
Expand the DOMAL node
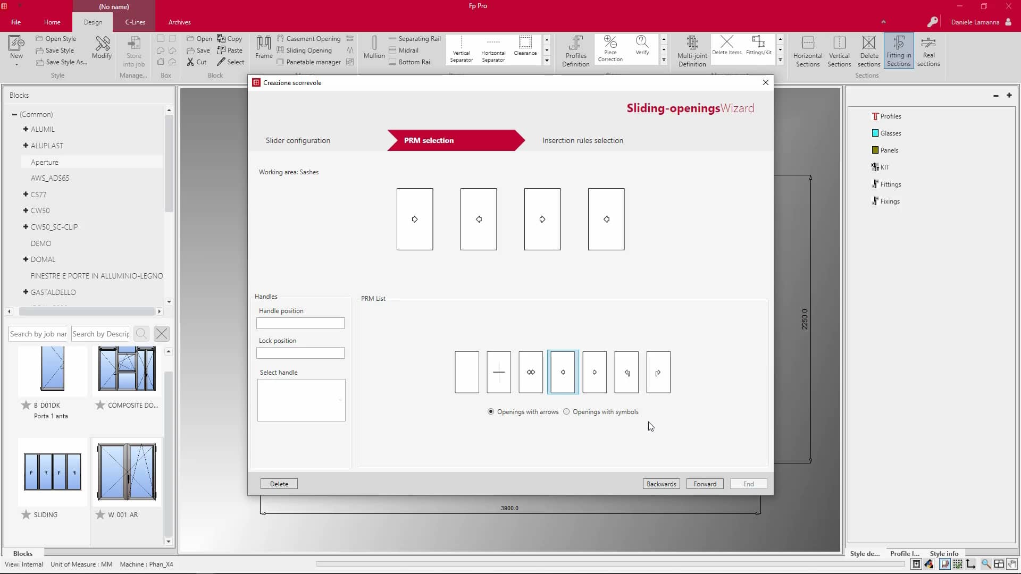[26, 259]
